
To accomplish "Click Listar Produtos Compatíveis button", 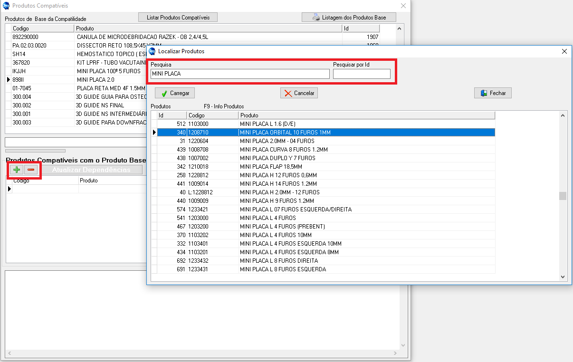I will pos(178,18).
